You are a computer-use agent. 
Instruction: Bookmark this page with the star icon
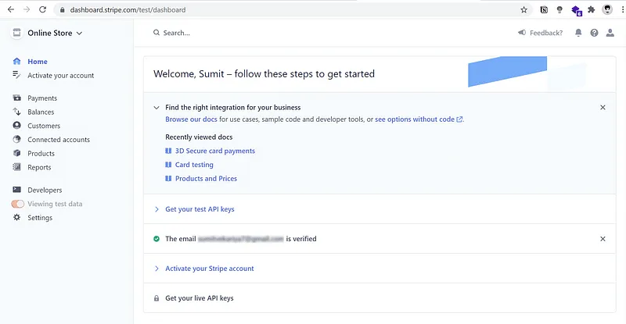click(x=523, y=10)
